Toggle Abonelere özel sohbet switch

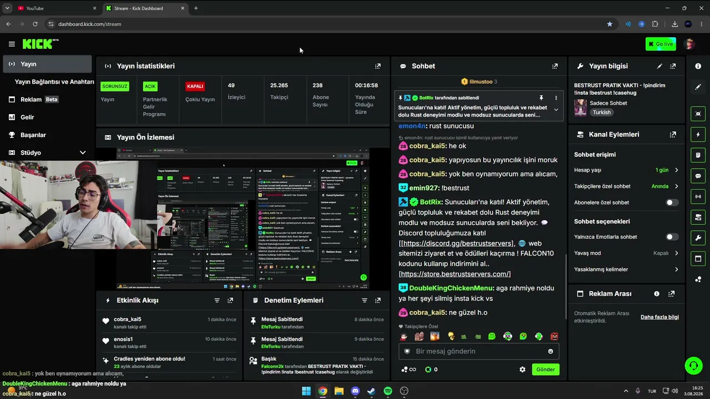(672, 203)
